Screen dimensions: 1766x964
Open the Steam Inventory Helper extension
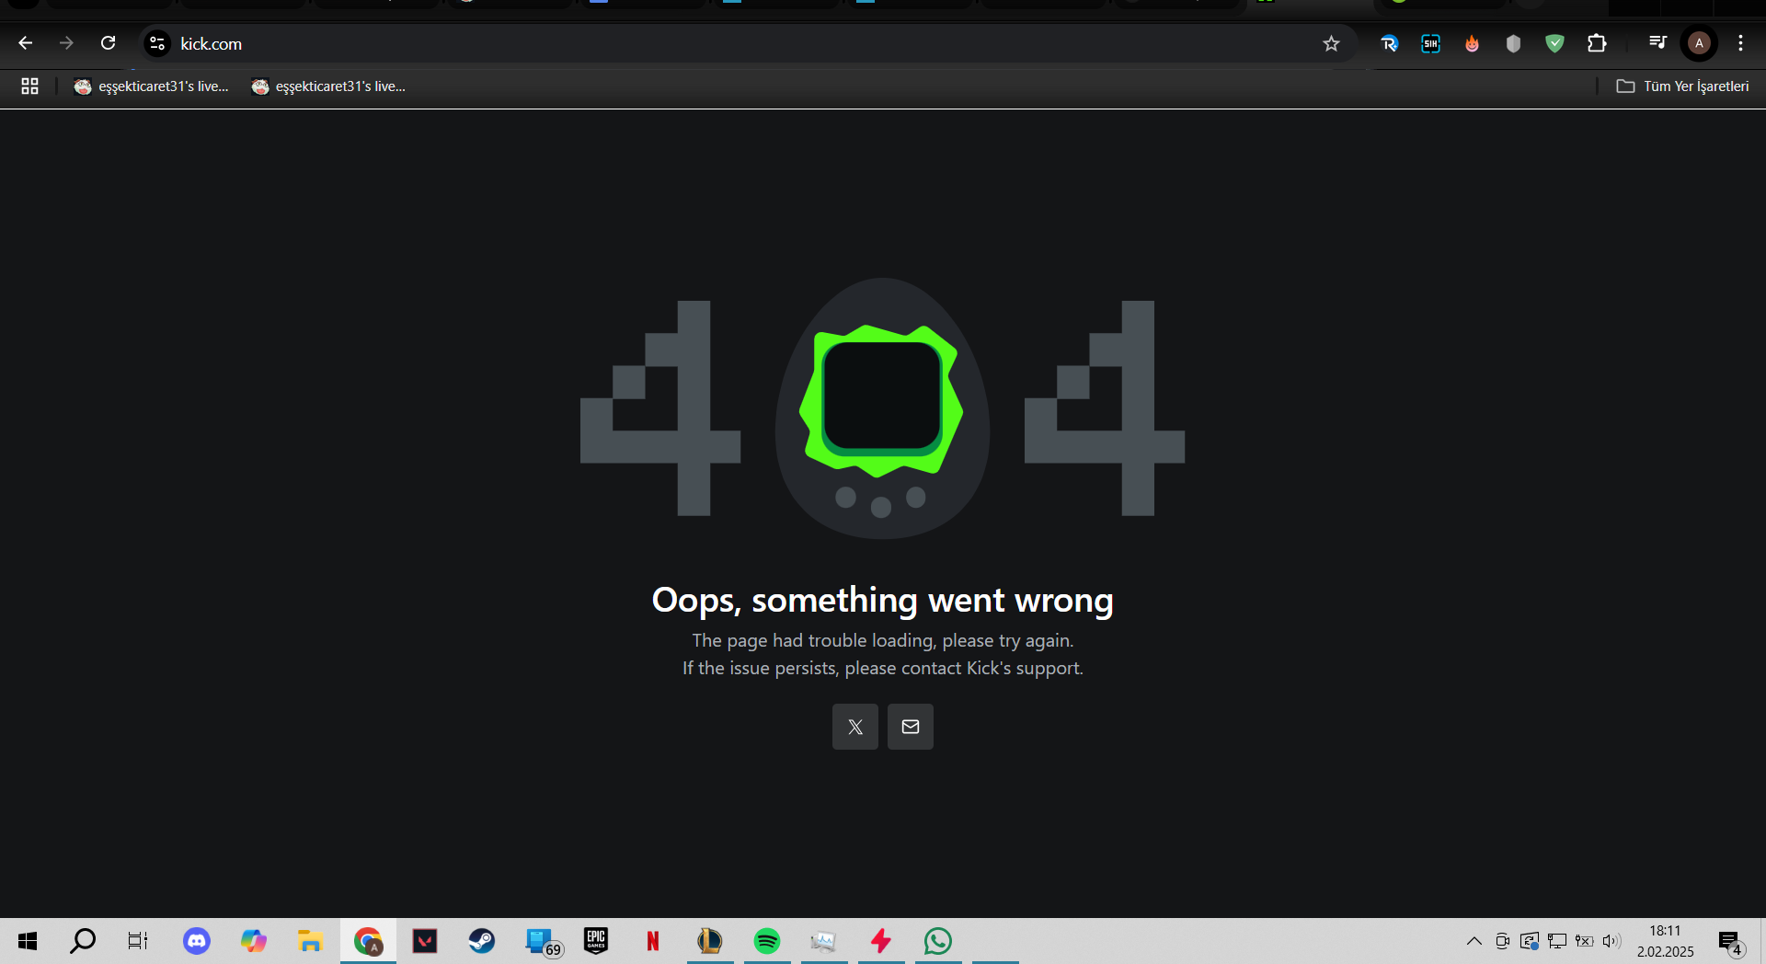pos(1430,43)
